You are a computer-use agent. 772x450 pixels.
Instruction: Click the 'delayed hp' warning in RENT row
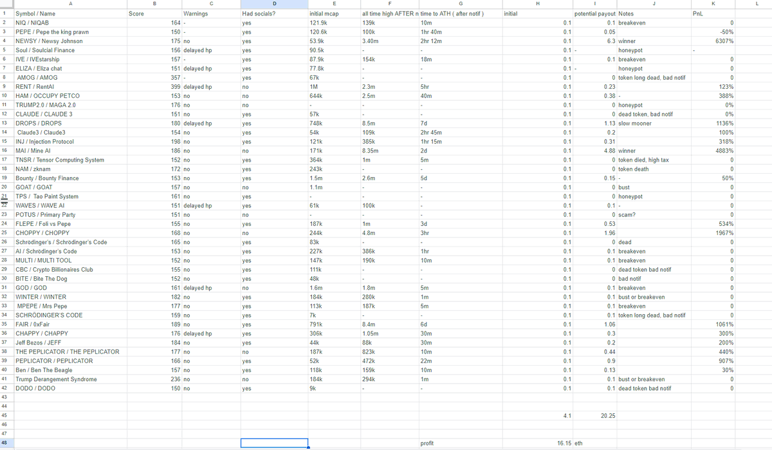pyautogui.click(x=198, y=86)
